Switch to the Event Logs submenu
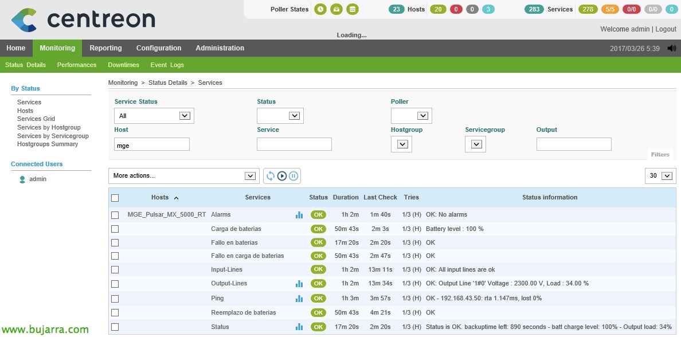 (x=167, y=65)
